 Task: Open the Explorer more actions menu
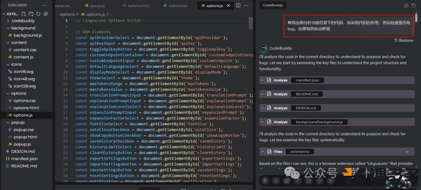(x=44, y=5)
